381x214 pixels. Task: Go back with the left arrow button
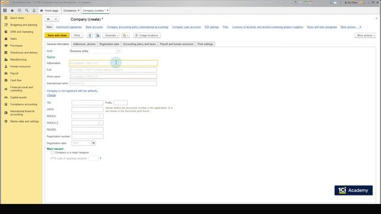[49, 19]
